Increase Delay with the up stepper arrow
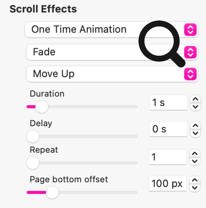Image resolution: width=206 pixels, height=208 pixels. pos(195,126)
